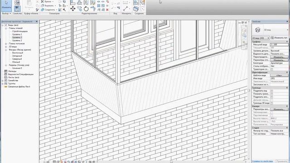The image size is (290, 163).
Task: Select the Move tool with four arrows
Action: coord(72,9)
